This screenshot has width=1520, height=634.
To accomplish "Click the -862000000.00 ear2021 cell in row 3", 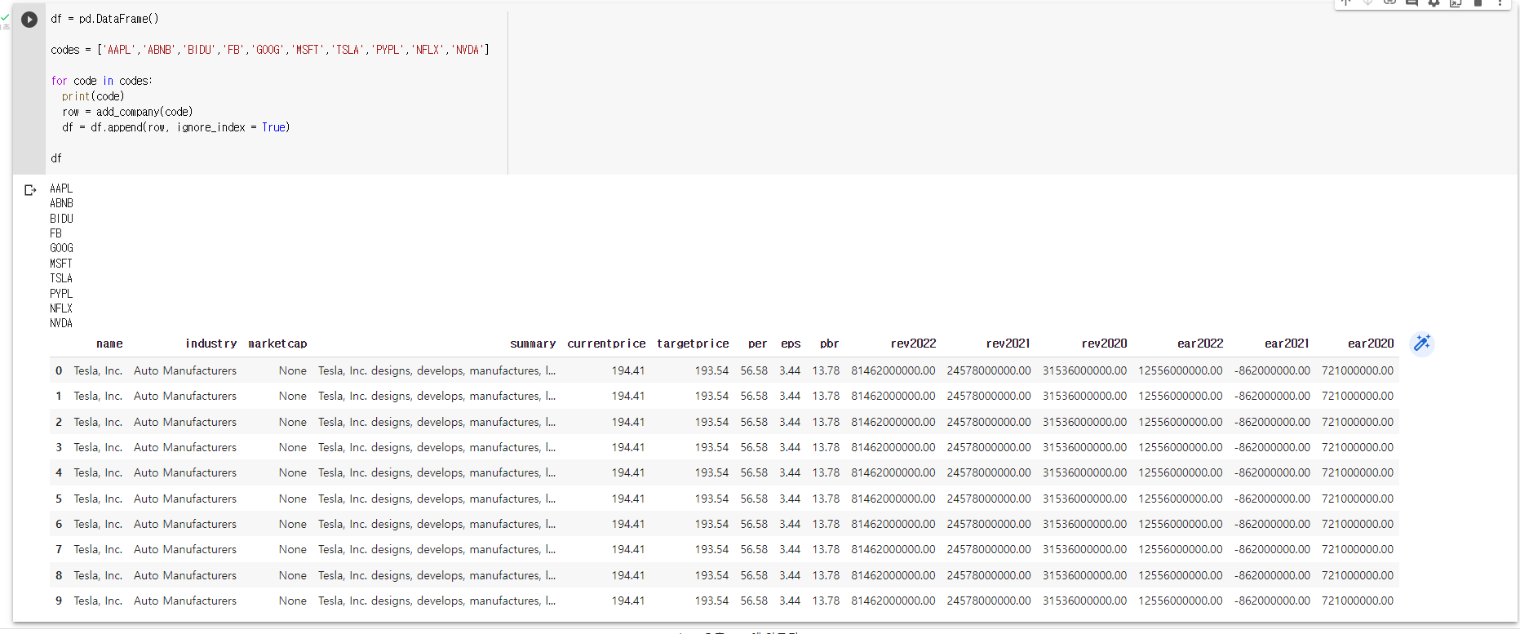I will click(x=1272, y=447).
